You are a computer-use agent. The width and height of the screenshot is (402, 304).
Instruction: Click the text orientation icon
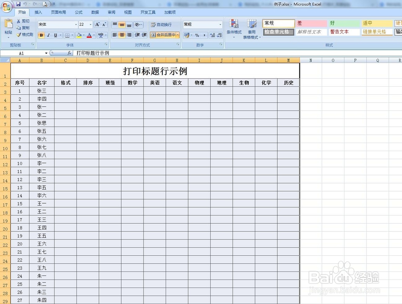point(137,24)
